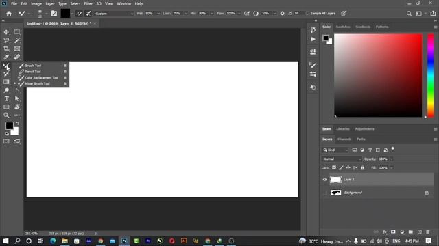The image size is (439, 246).
Task: Expand the layer Fill slider arrow
Action: pyautogui.click(x=392, y=168)
